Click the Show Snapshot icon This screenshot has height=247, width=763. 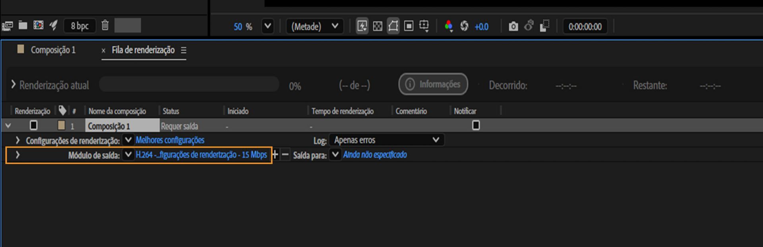529,26
